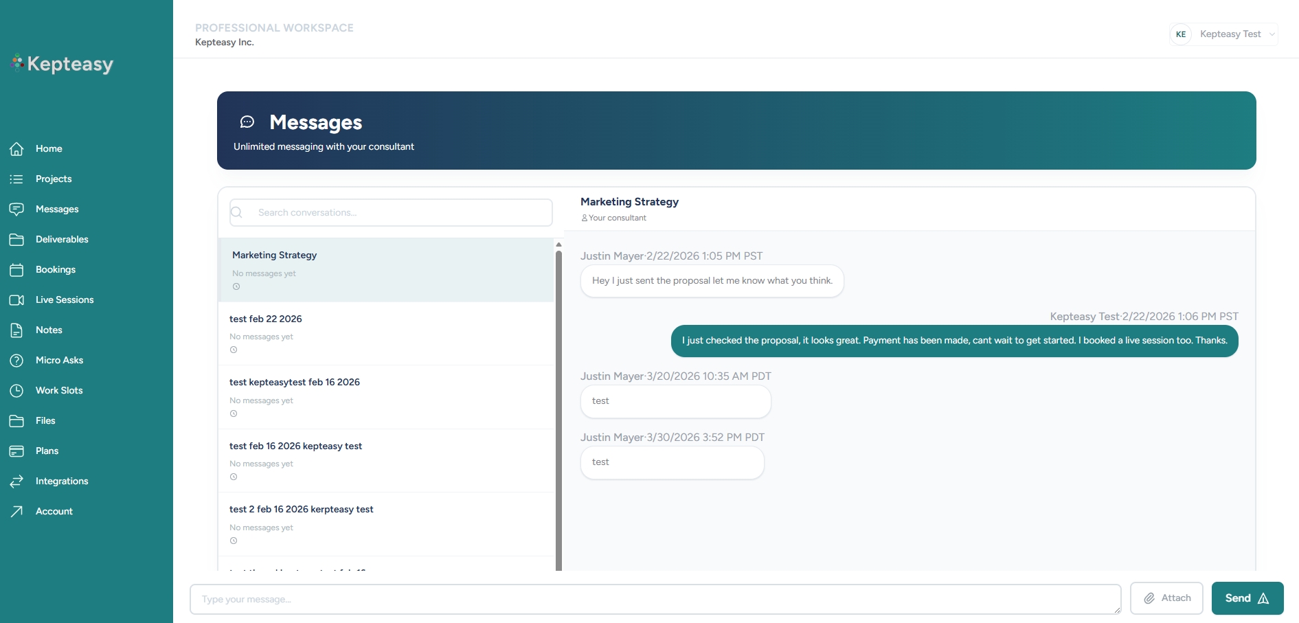Viewport: 1299px width, 623px height.
Task: Navigate to the Account page
Action: tap(54, 511)
